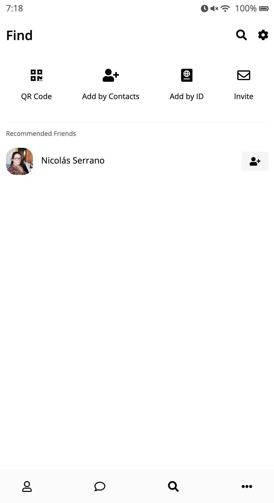Screen dimensions: 274x503
Task: Tap the Add by ID label
Action: point(187,96)
